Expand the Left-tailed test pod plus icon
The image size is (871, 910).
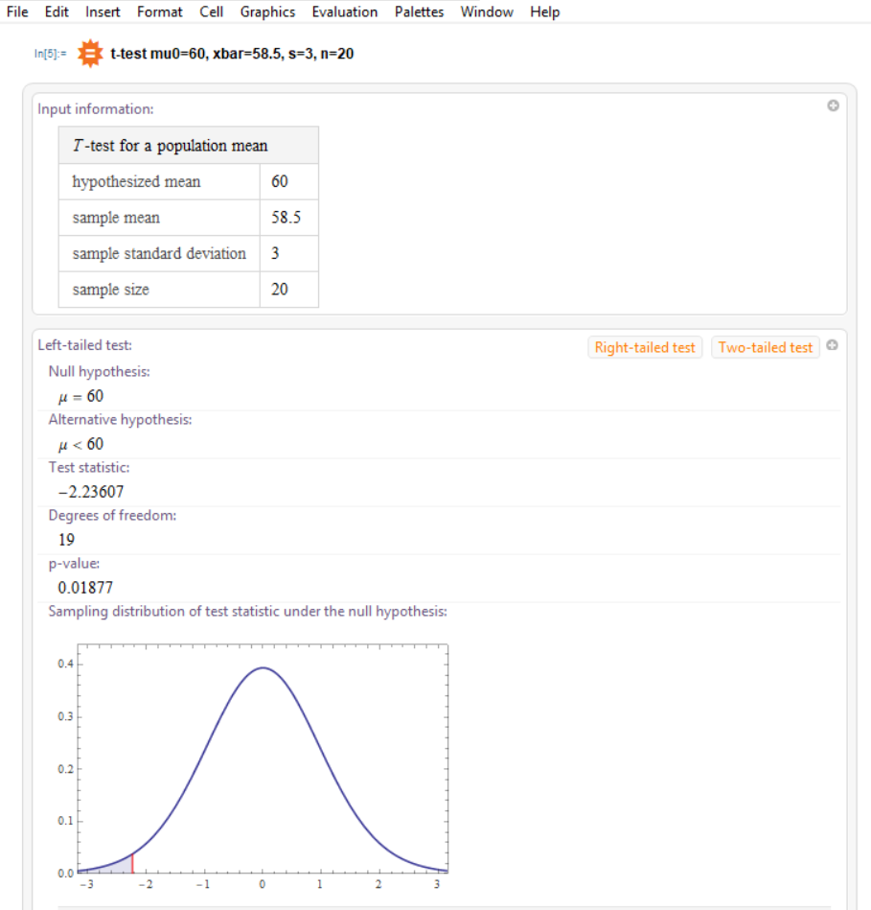[x=832, y=345]
